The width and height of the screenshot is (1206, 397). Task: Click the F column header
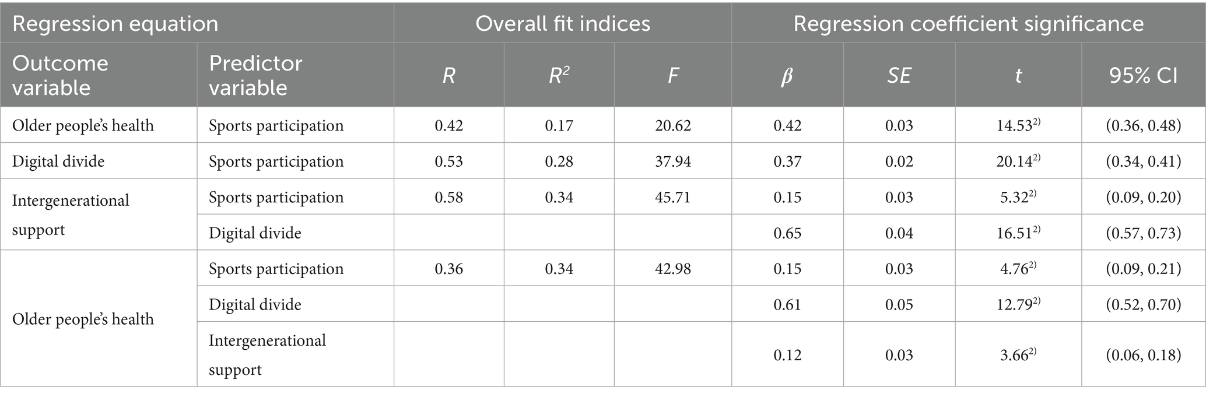point(673,76)
